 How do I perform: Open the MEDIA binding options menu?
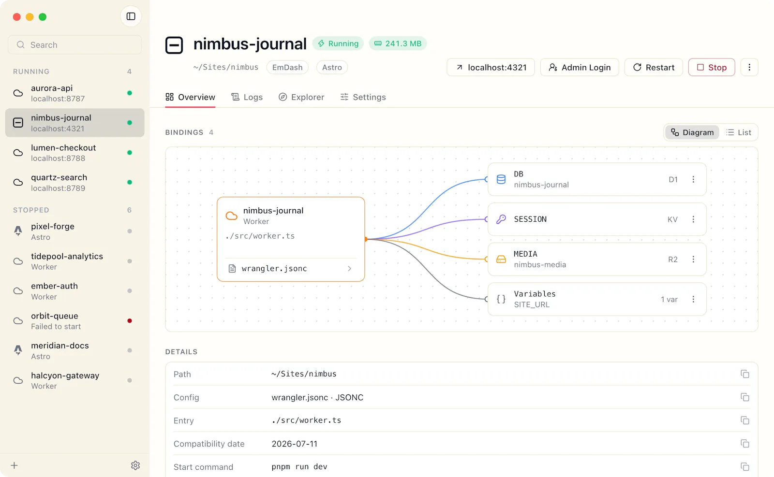coord(693,260)
